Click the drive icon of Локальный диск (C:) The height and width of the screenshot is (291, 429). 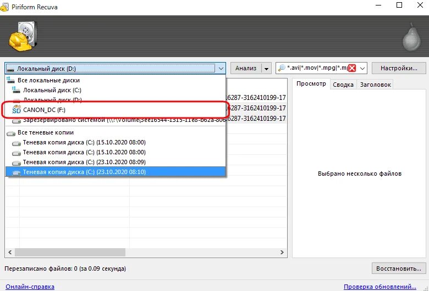tap(16, 90)
